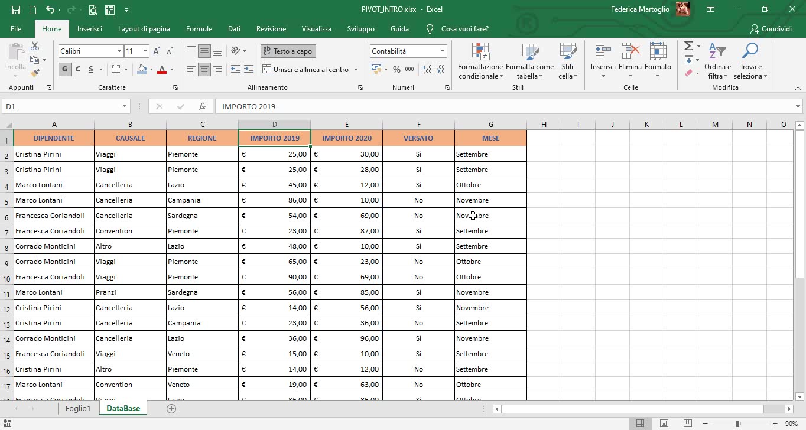Switch to Formule ribbon tab
The height and width of the screenshot is (430, 806).
pos(199,28)
